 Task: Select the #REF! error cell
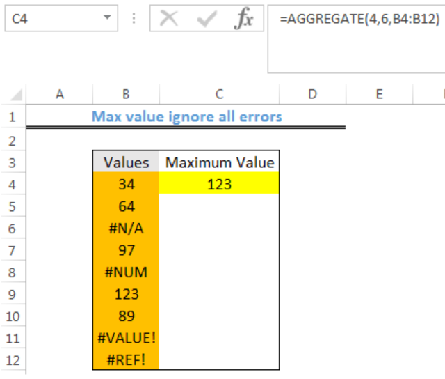click(126, 359)
